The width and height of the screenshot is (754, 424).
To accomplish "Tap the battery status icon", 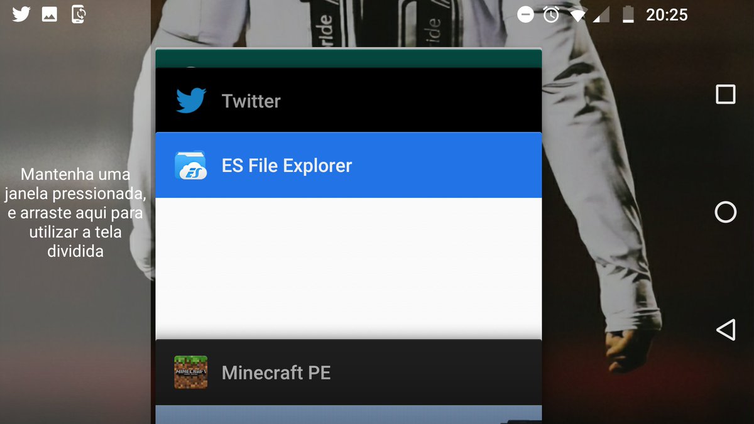I will click(628, 14).
